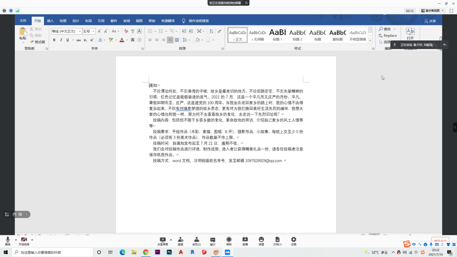Apply center paragraph alignment

(x=157, y=40)
